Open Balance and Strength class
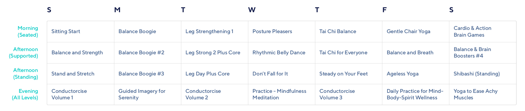Image resolution: width=525 pixels, height=111 pixels. (x=77, y=53)
